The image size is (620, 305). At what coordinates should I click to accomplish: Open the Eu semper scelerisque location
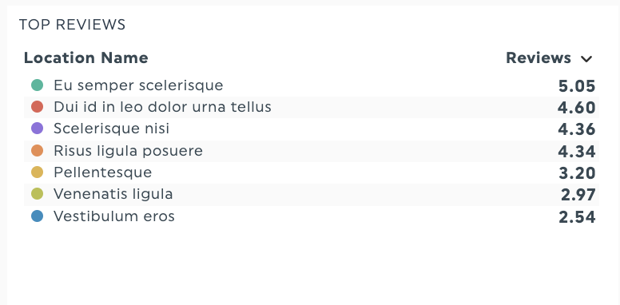pos(138,85)
